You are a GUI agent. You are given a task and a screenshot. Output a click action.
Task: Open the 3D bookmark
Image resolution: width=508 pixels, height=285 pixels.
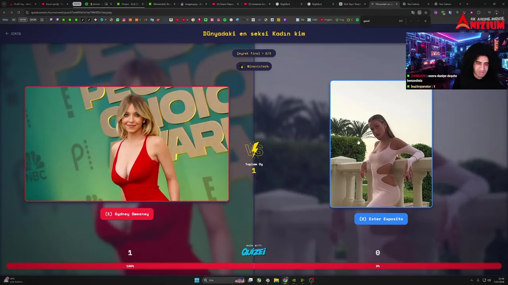pyautogui.click(x=13, y=20)
